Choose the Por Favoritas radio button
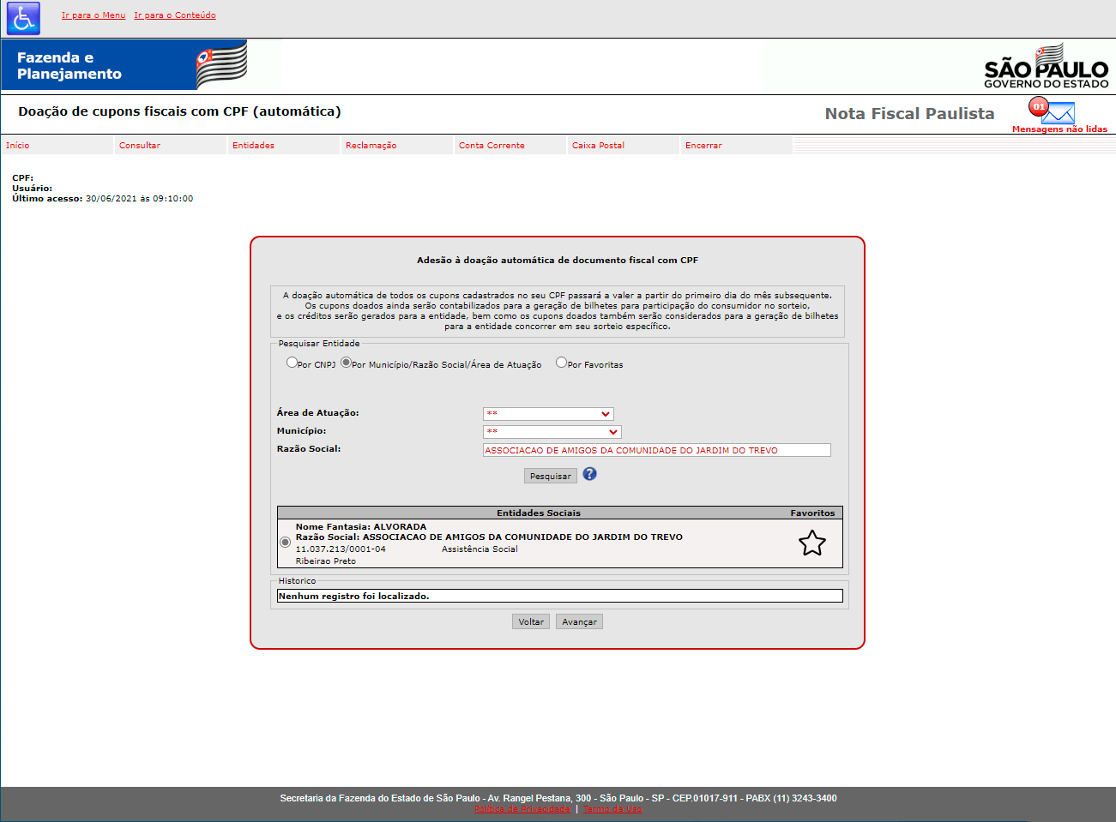 click(x=562, y=363)
